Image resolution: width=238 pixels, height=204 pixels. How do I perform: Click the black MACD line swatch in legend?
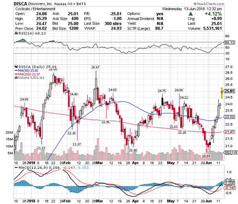16,167
